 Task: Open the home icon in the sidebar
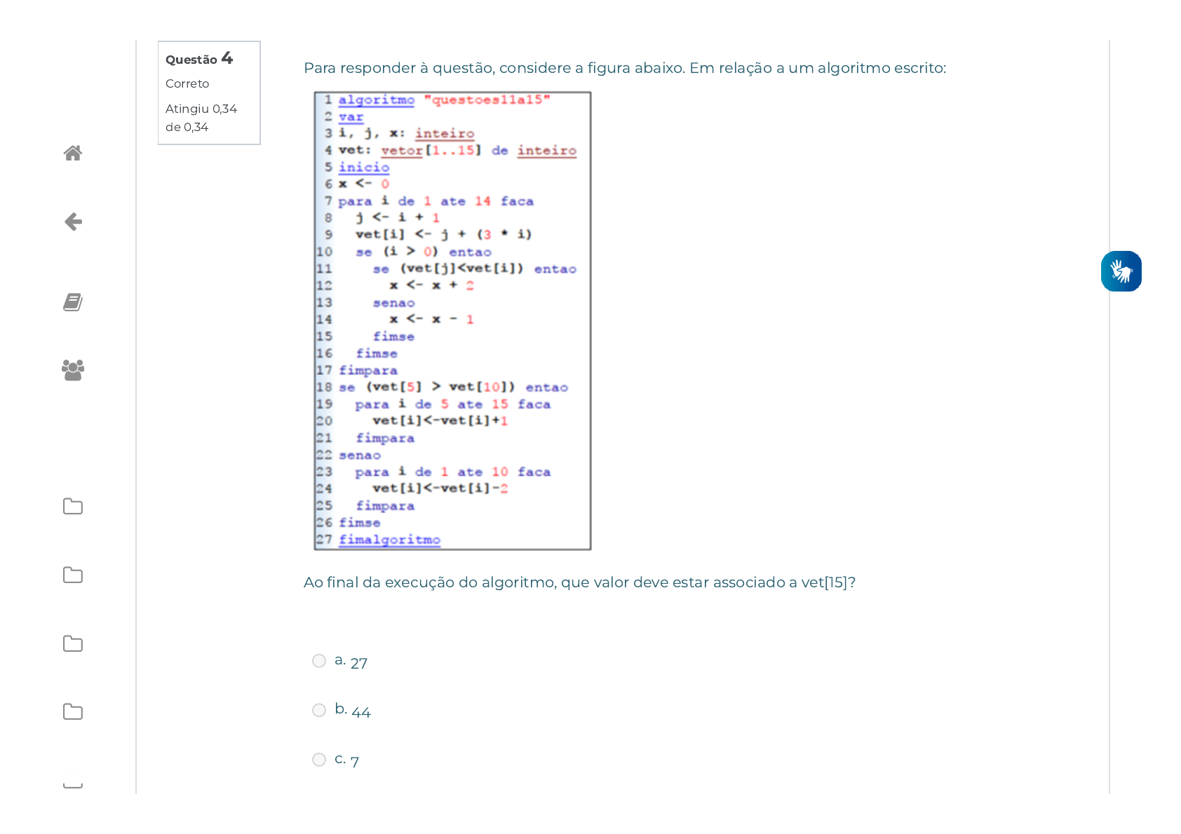pos(73,153)
